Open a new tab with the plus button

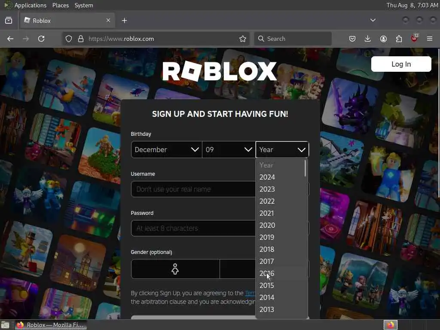pyautogui.click(x=124, y=21)
